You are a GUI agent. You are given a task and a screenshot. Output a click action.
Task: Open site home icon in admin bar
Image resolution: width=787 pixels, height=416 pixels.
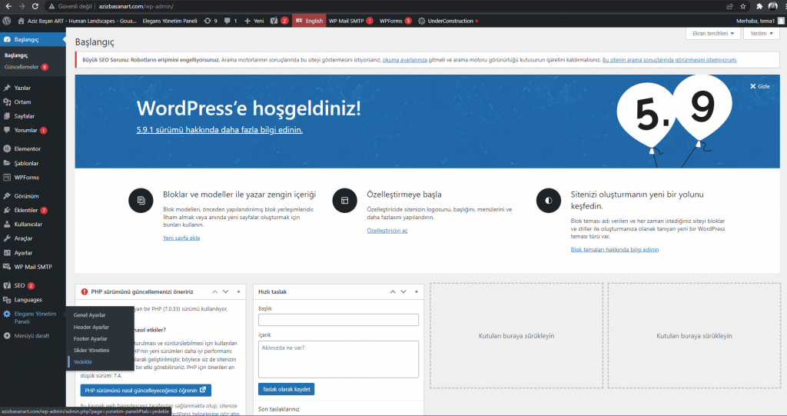pyautogui.click(x=21, y=21)
